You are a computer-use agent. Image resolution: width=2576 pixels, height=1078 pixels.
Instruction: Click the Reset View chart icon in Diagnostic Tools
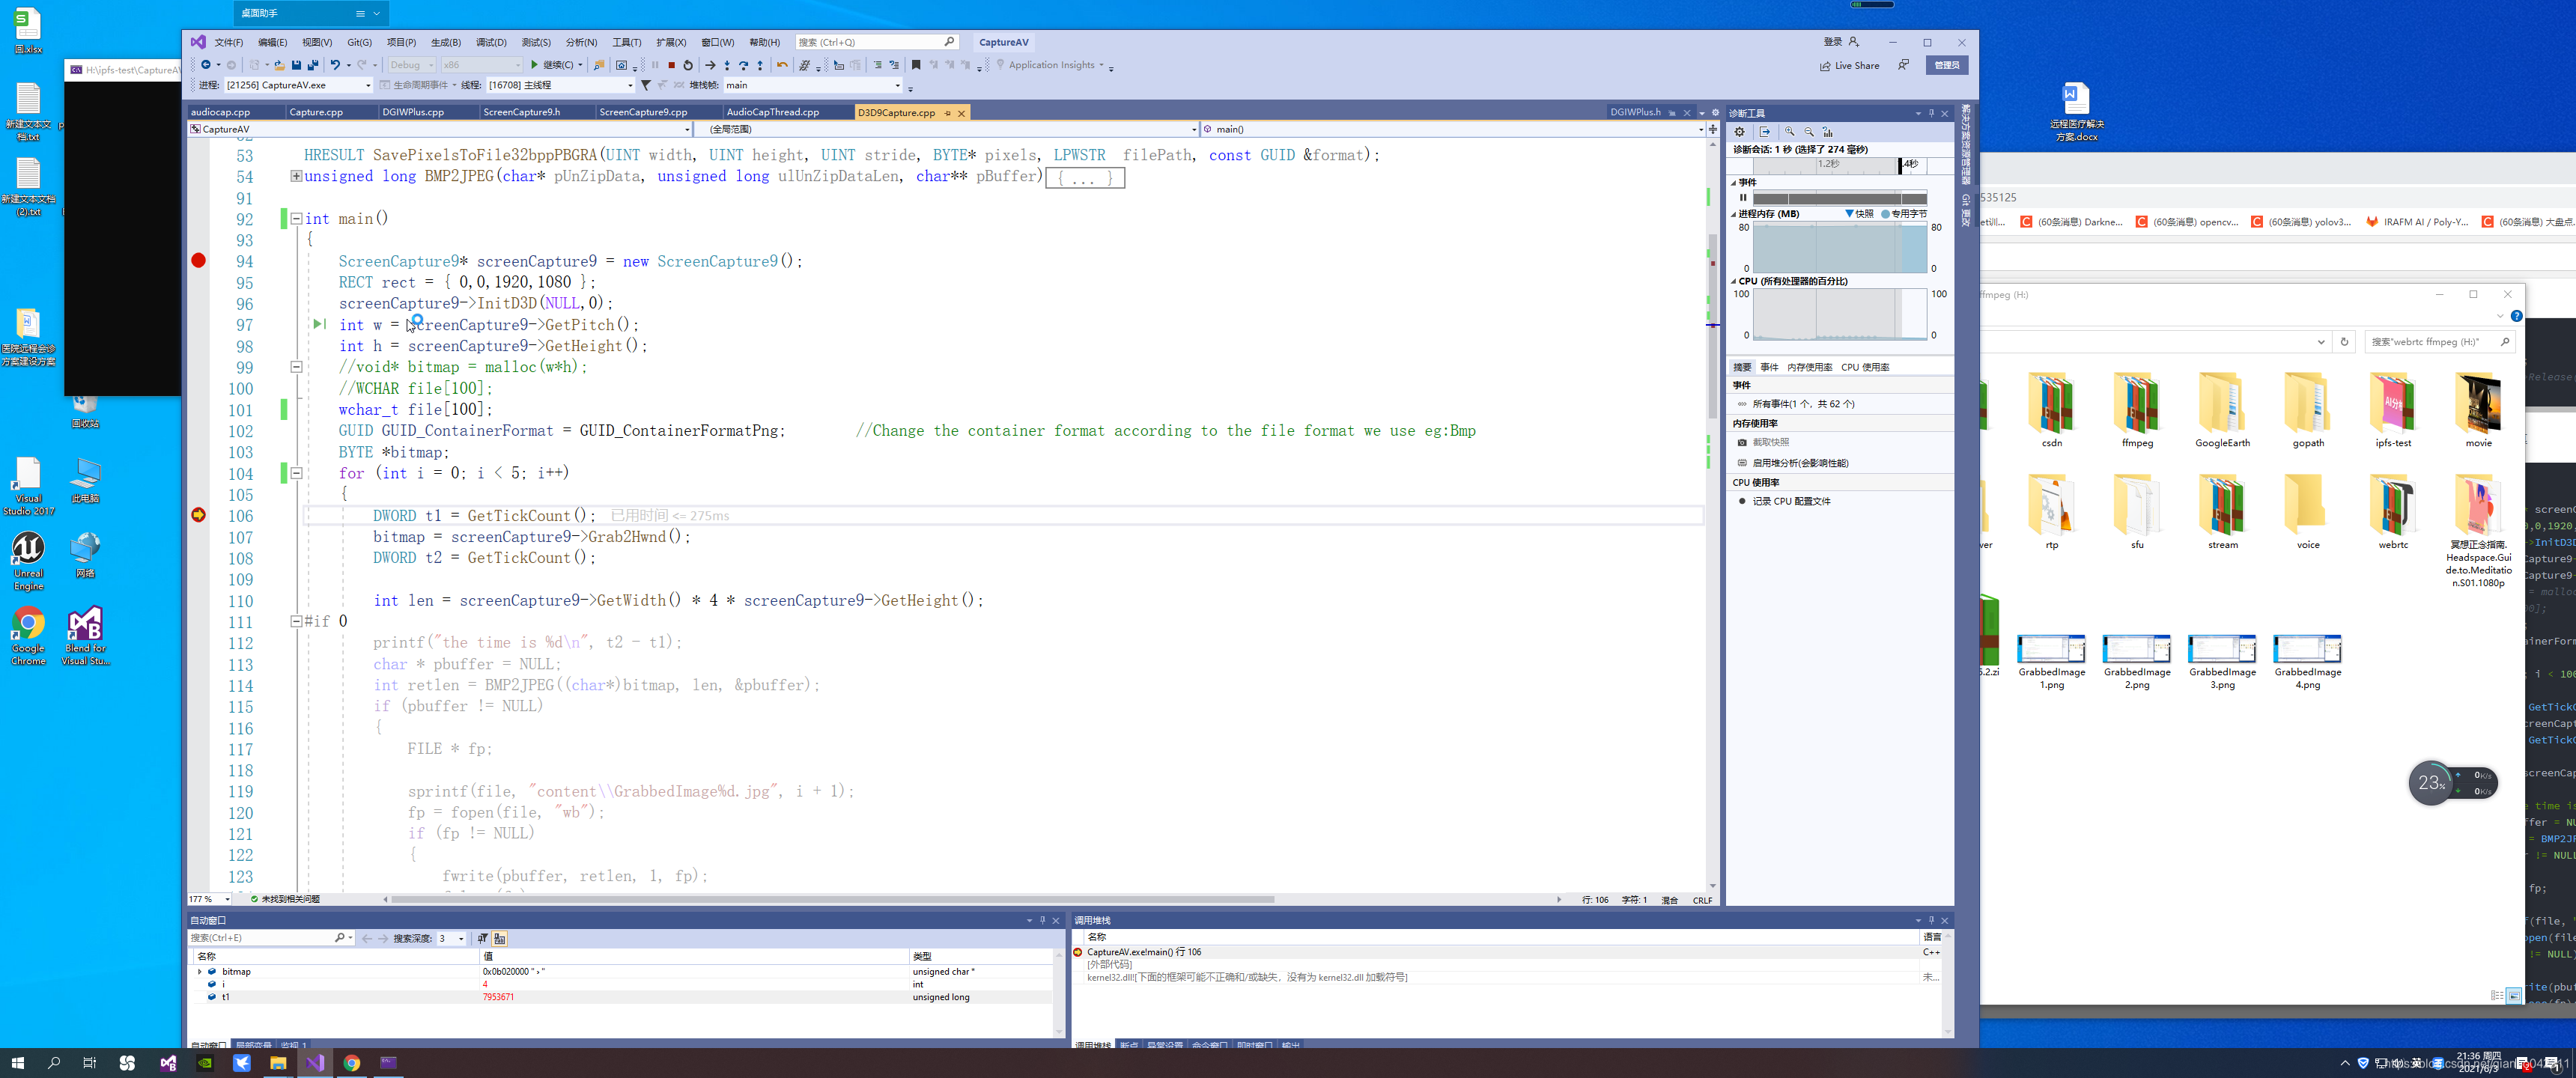click(x=1828, y=132)
